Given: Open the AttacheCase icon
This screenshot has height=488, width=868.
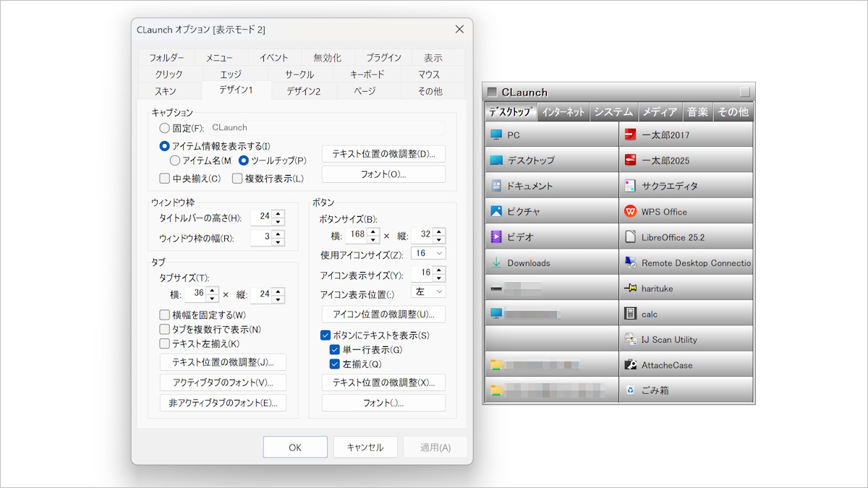Looking at the screenshot, I should click(630, 365).
